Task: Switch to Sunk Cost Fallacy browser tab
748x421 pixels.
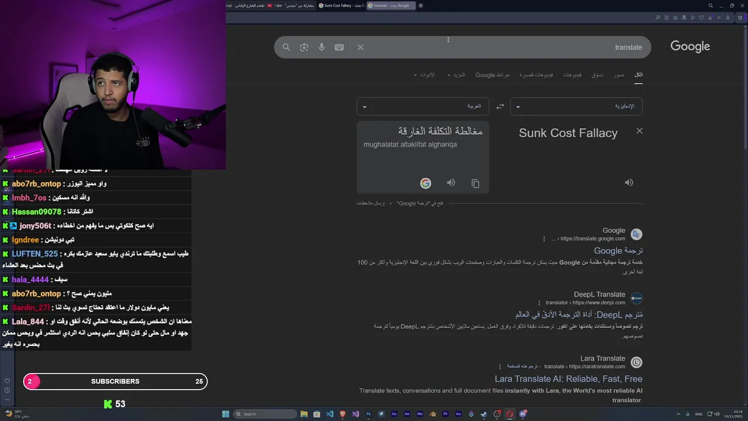Action: (341, 5)
